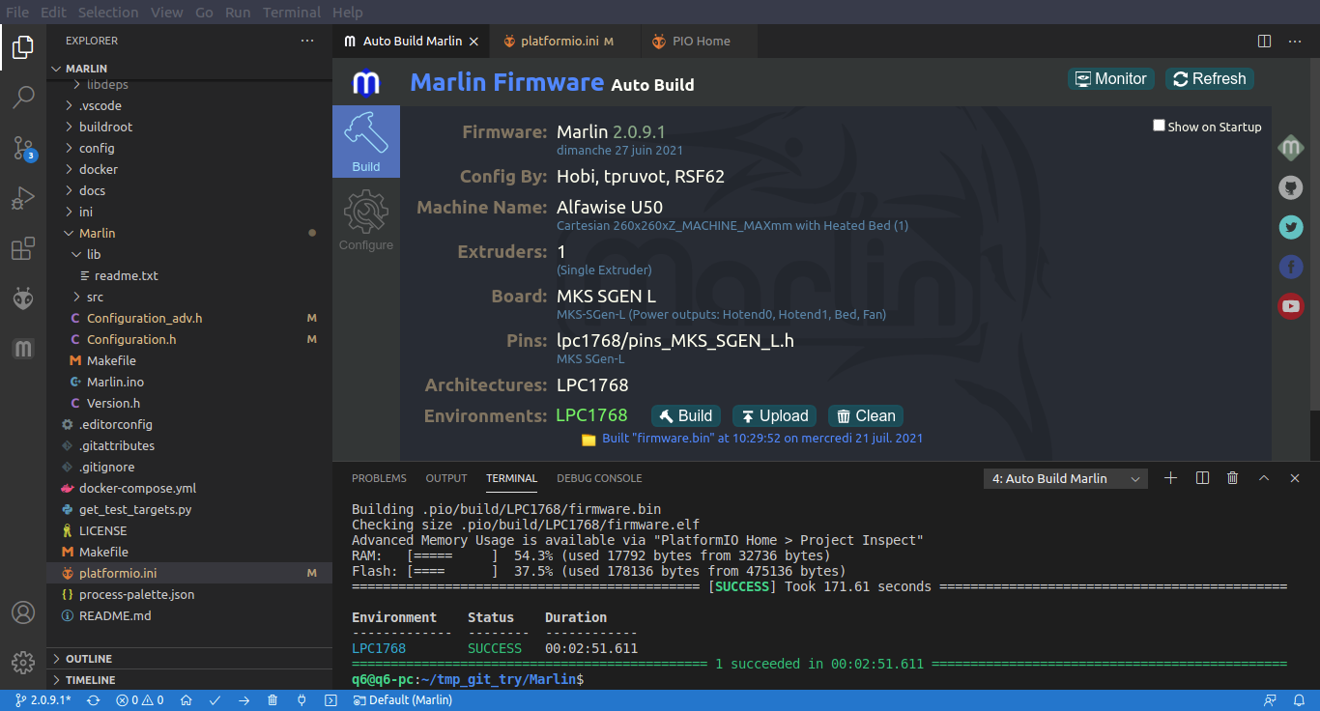Open Source Control view with badge 3
The height and width of the screenshot is (711, 1320).
(x=23, y=148)
